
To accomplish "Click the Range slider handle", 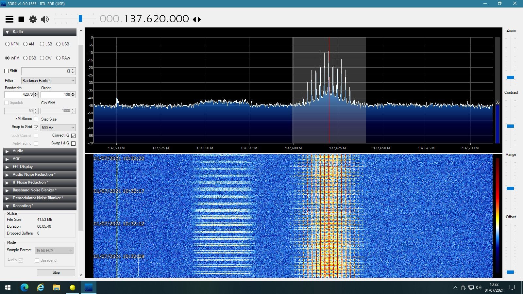I will click(x=510, y=188).
